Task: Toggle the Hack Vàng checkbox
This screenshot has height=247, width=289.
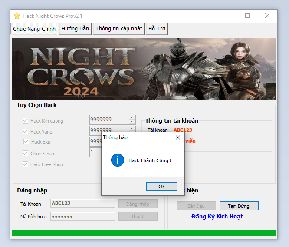Action: coord(25,131)
